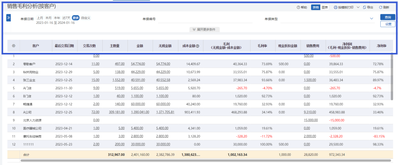Switch to 图表 view
The image size is (398, 165).
324,7
